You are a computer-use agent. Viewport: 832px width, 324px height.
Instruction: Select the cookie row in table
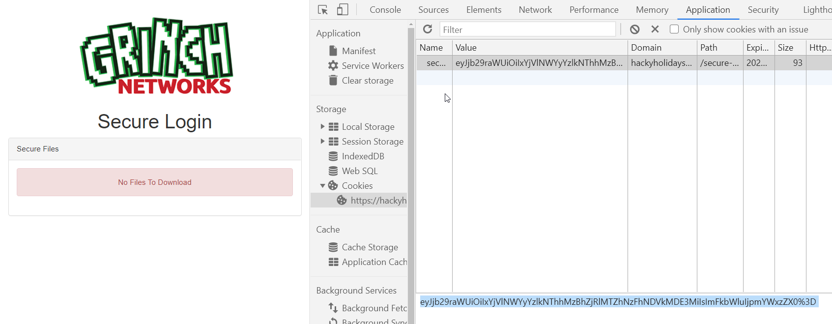click(x=538, y=63)
